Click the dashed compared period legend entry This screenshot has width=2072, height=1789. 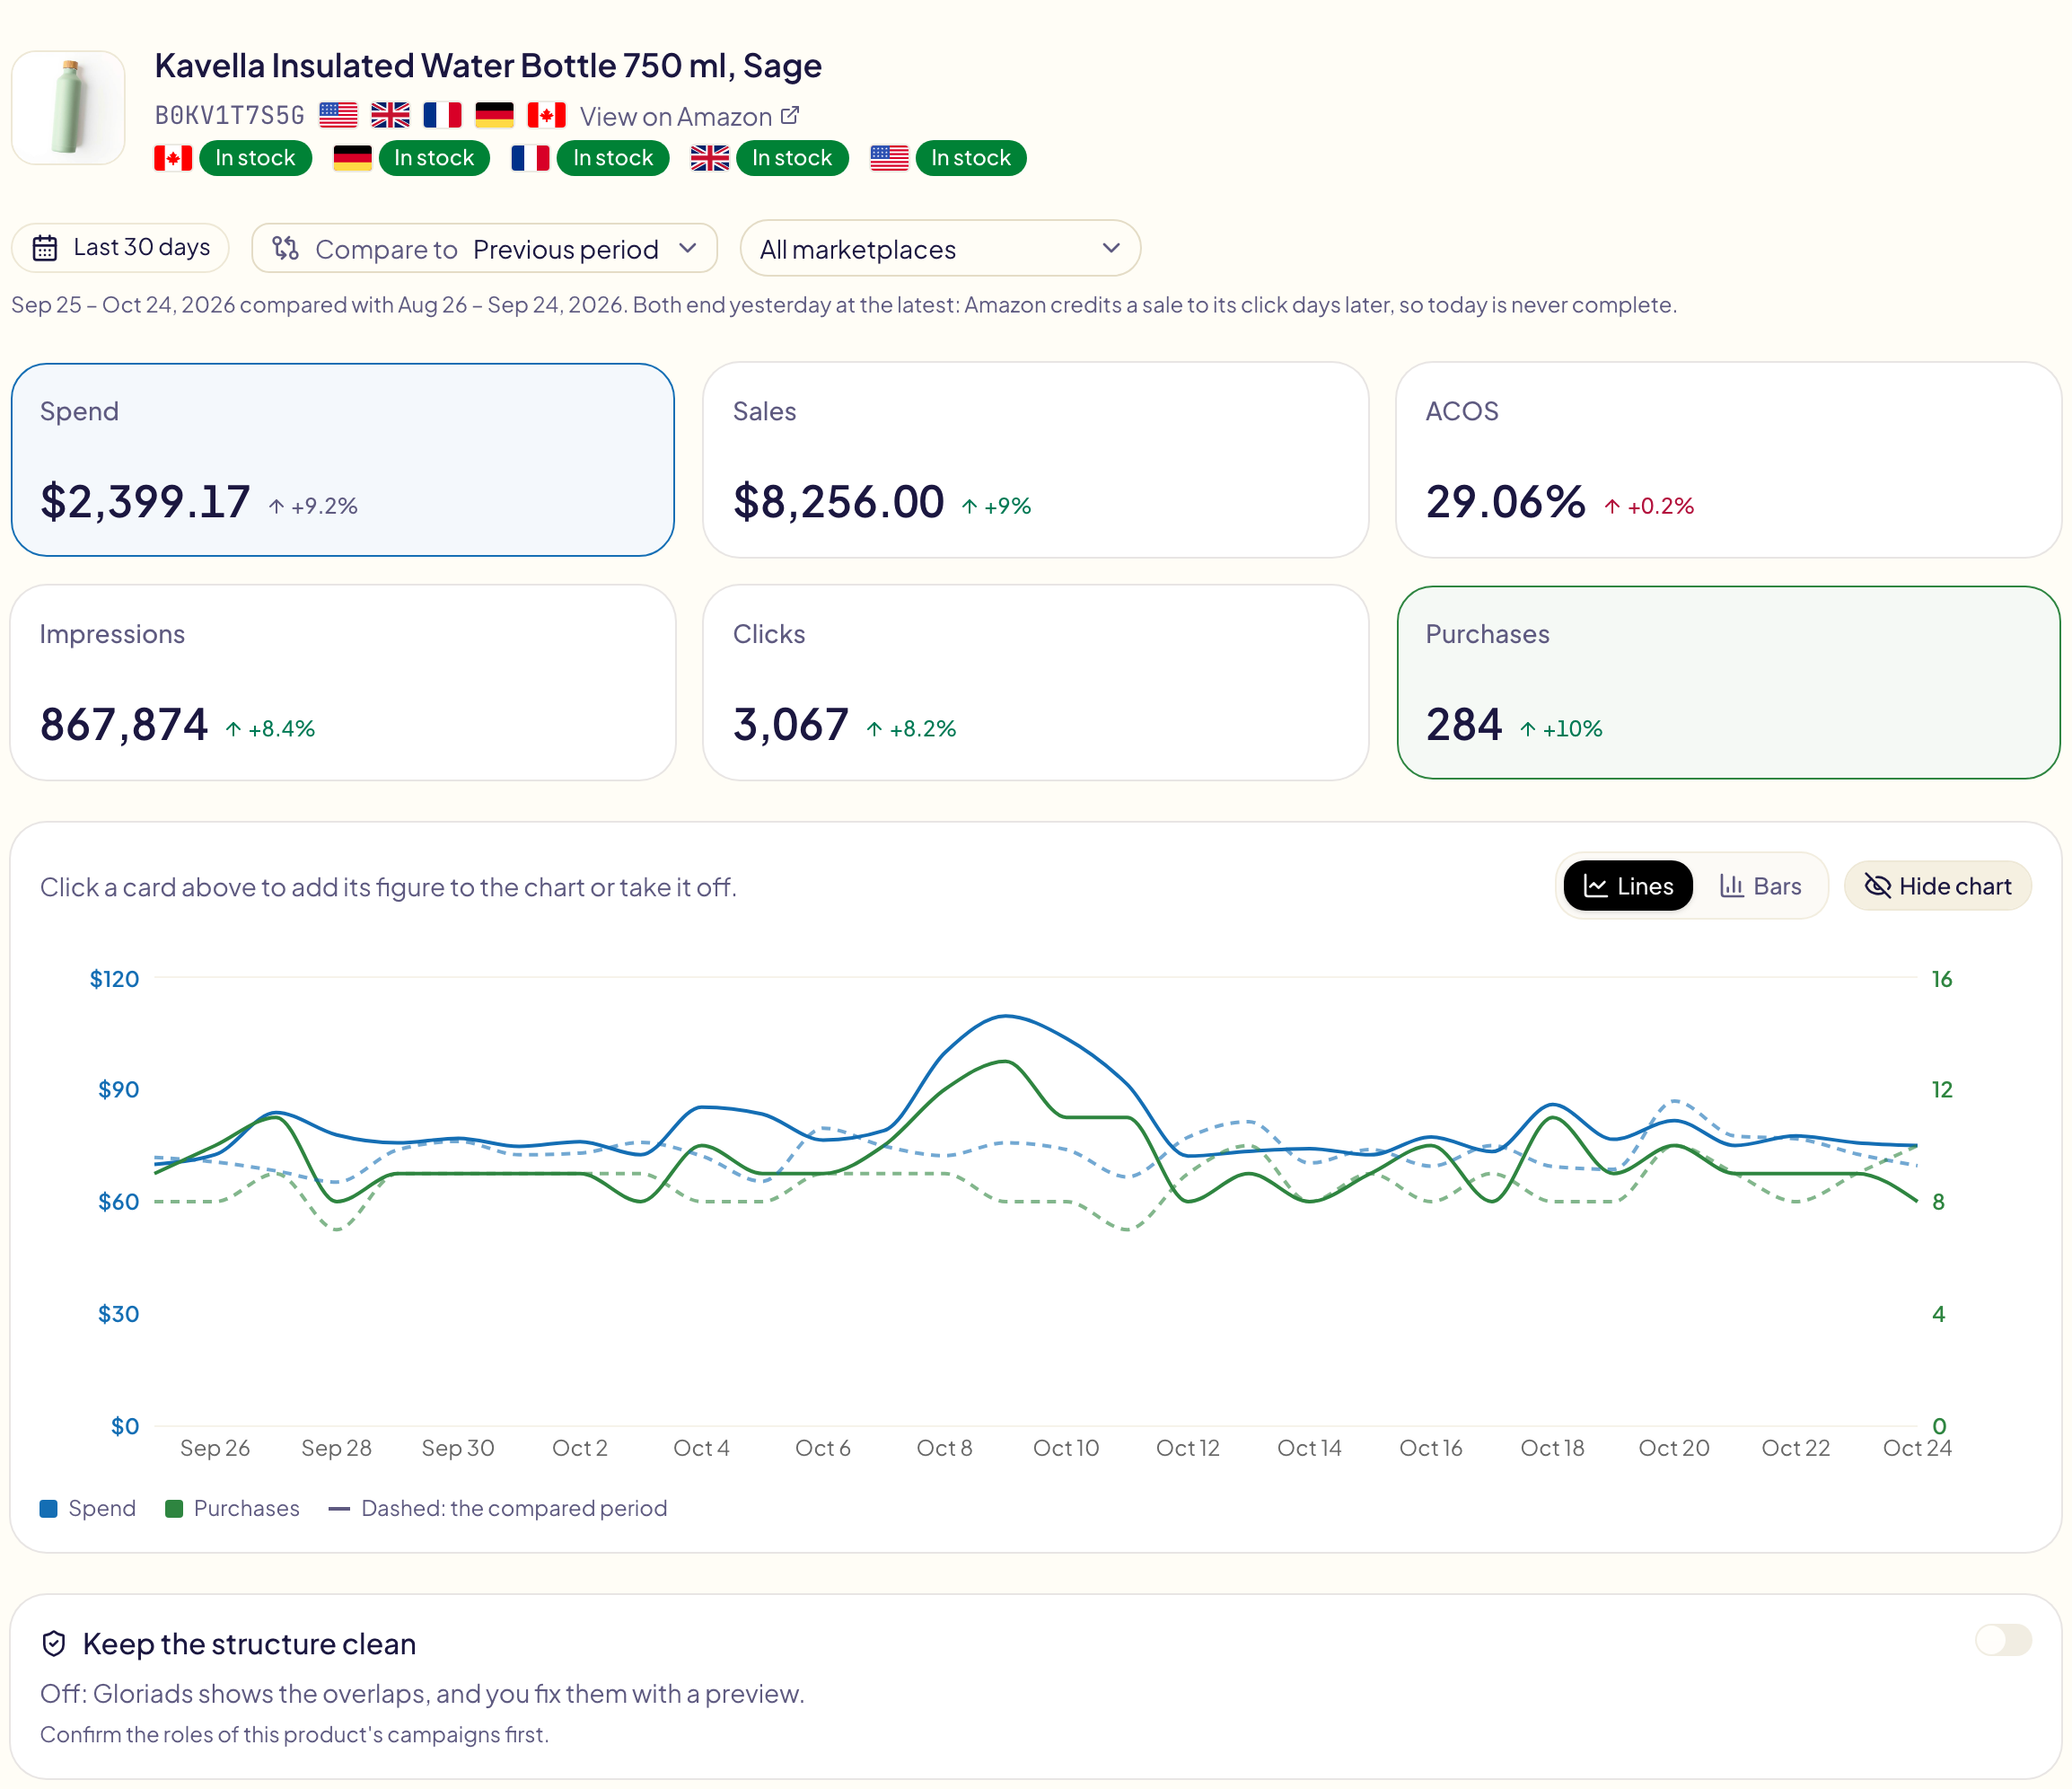[x=498, y=1509]
